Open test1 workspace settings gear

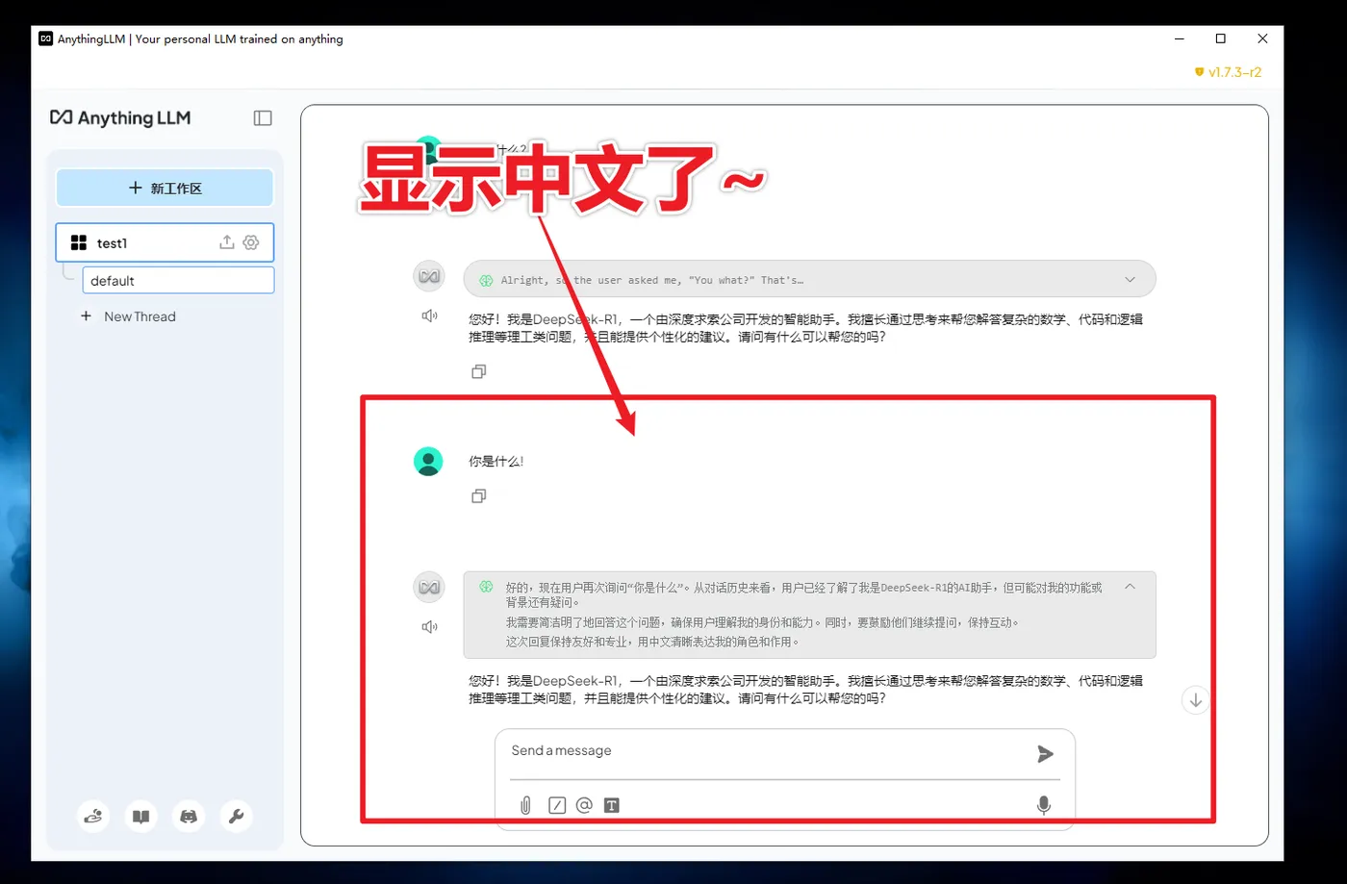(251, 242)
